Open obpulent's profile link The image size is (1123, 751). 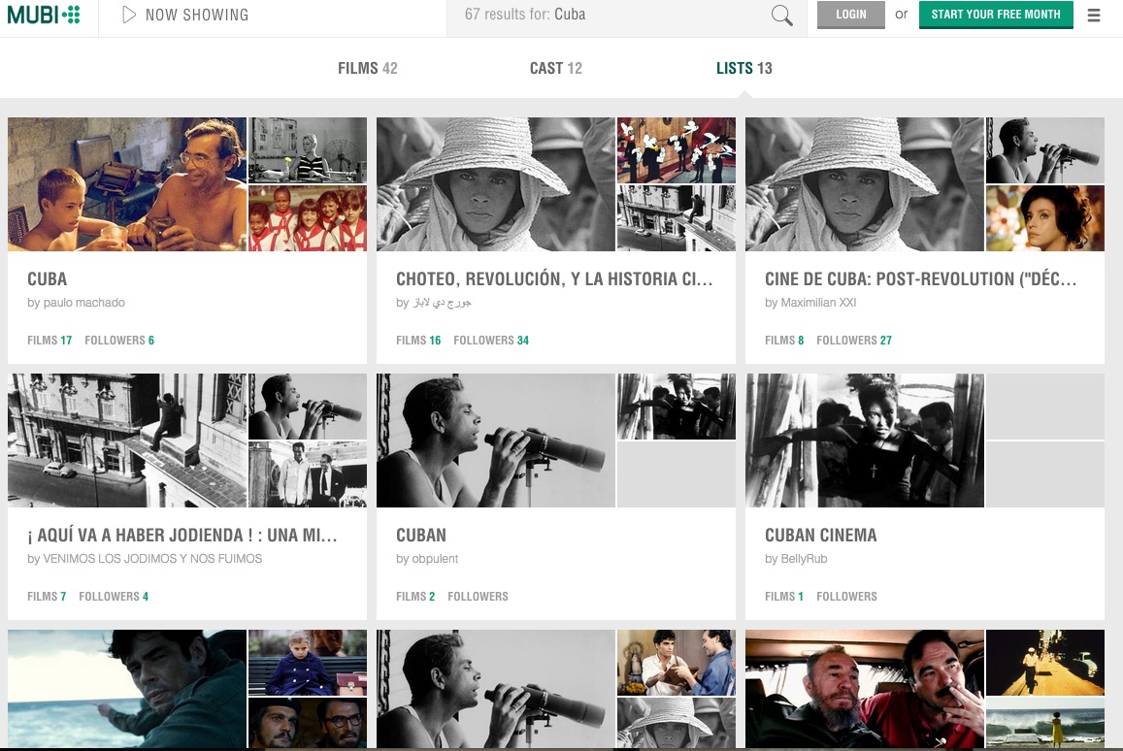click(435, 559)
